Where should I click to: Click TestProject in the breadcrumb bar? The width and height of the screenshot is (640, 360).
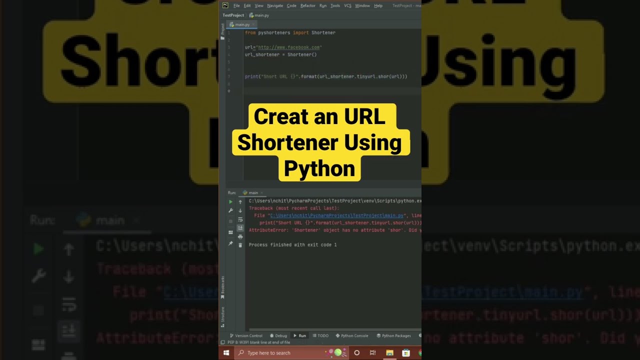click(233, 15)
